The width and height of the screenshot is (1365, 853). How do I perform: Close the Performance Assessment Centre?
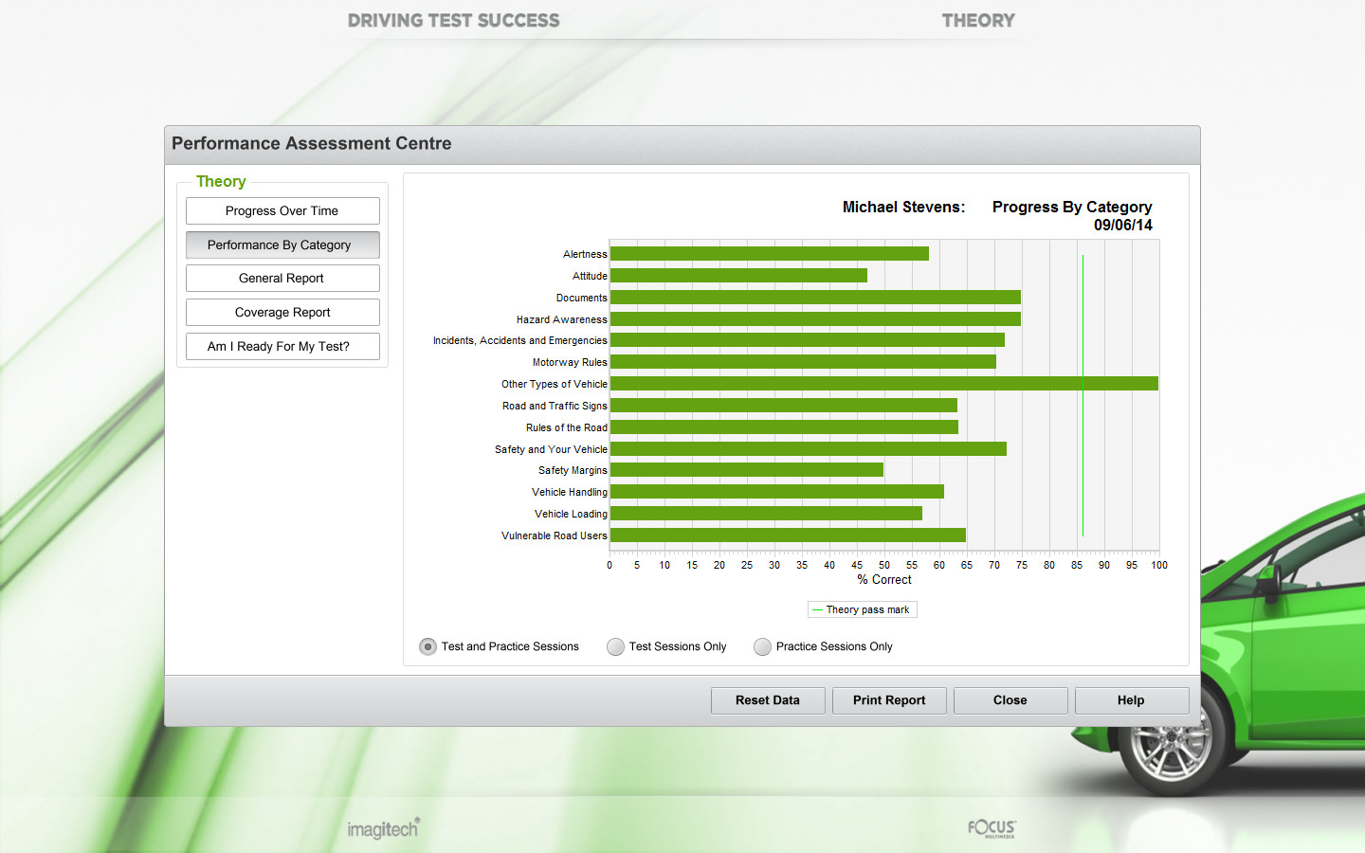tap(1010, 700)
